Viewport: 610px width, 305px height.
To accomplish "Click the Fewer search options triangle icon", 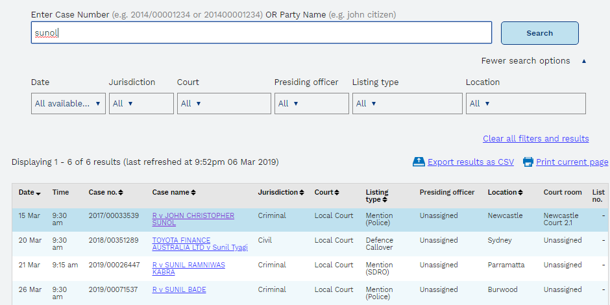I will coord(584,61).
